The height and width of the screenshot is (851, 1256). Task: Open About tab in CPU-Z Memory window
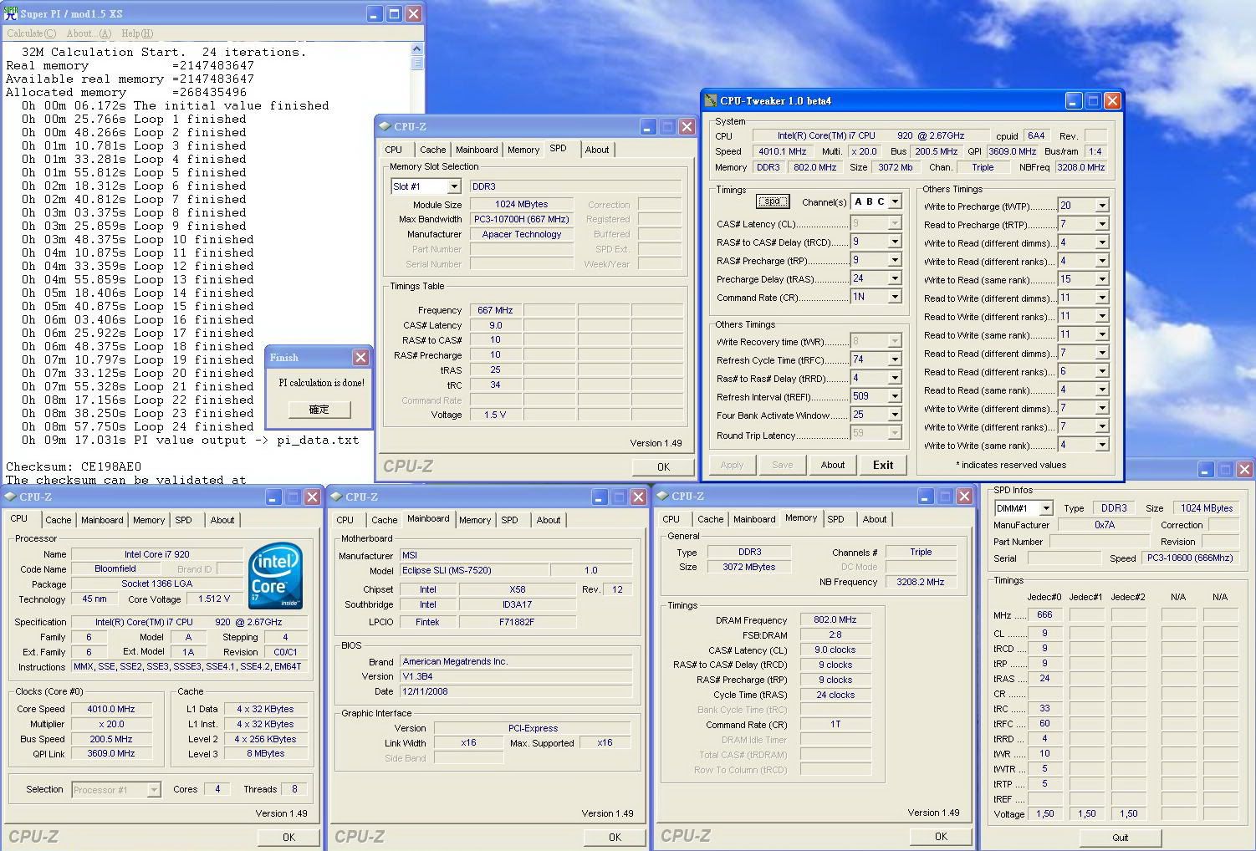875,519
